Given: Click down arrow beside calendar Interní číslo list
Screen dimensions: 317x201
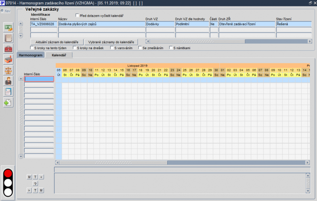Looking at the screenshot, I should (21, 156).
